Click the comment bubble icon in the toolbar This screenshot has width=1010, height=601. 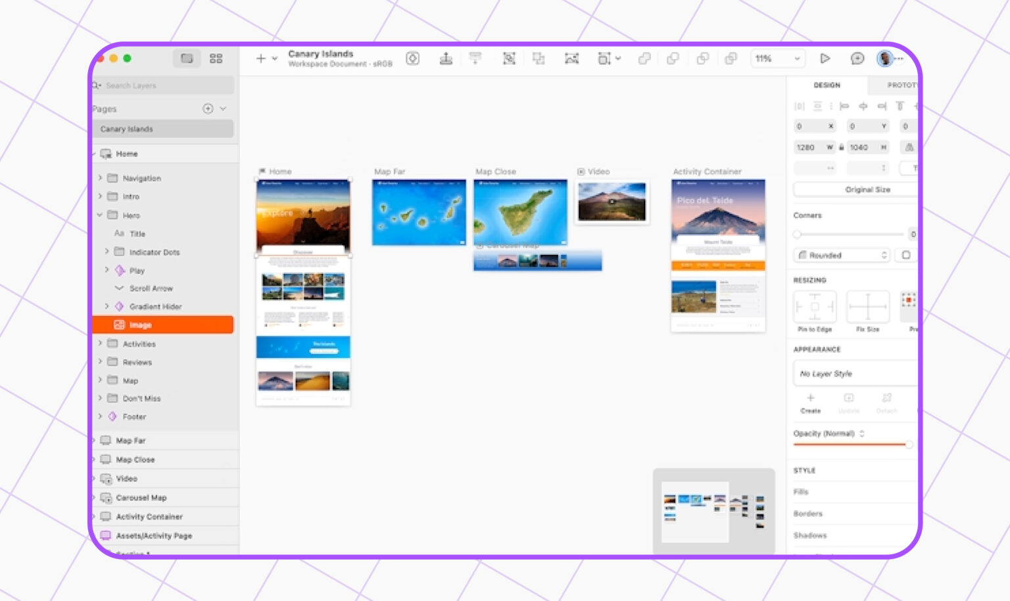click(x=856, y=58)
